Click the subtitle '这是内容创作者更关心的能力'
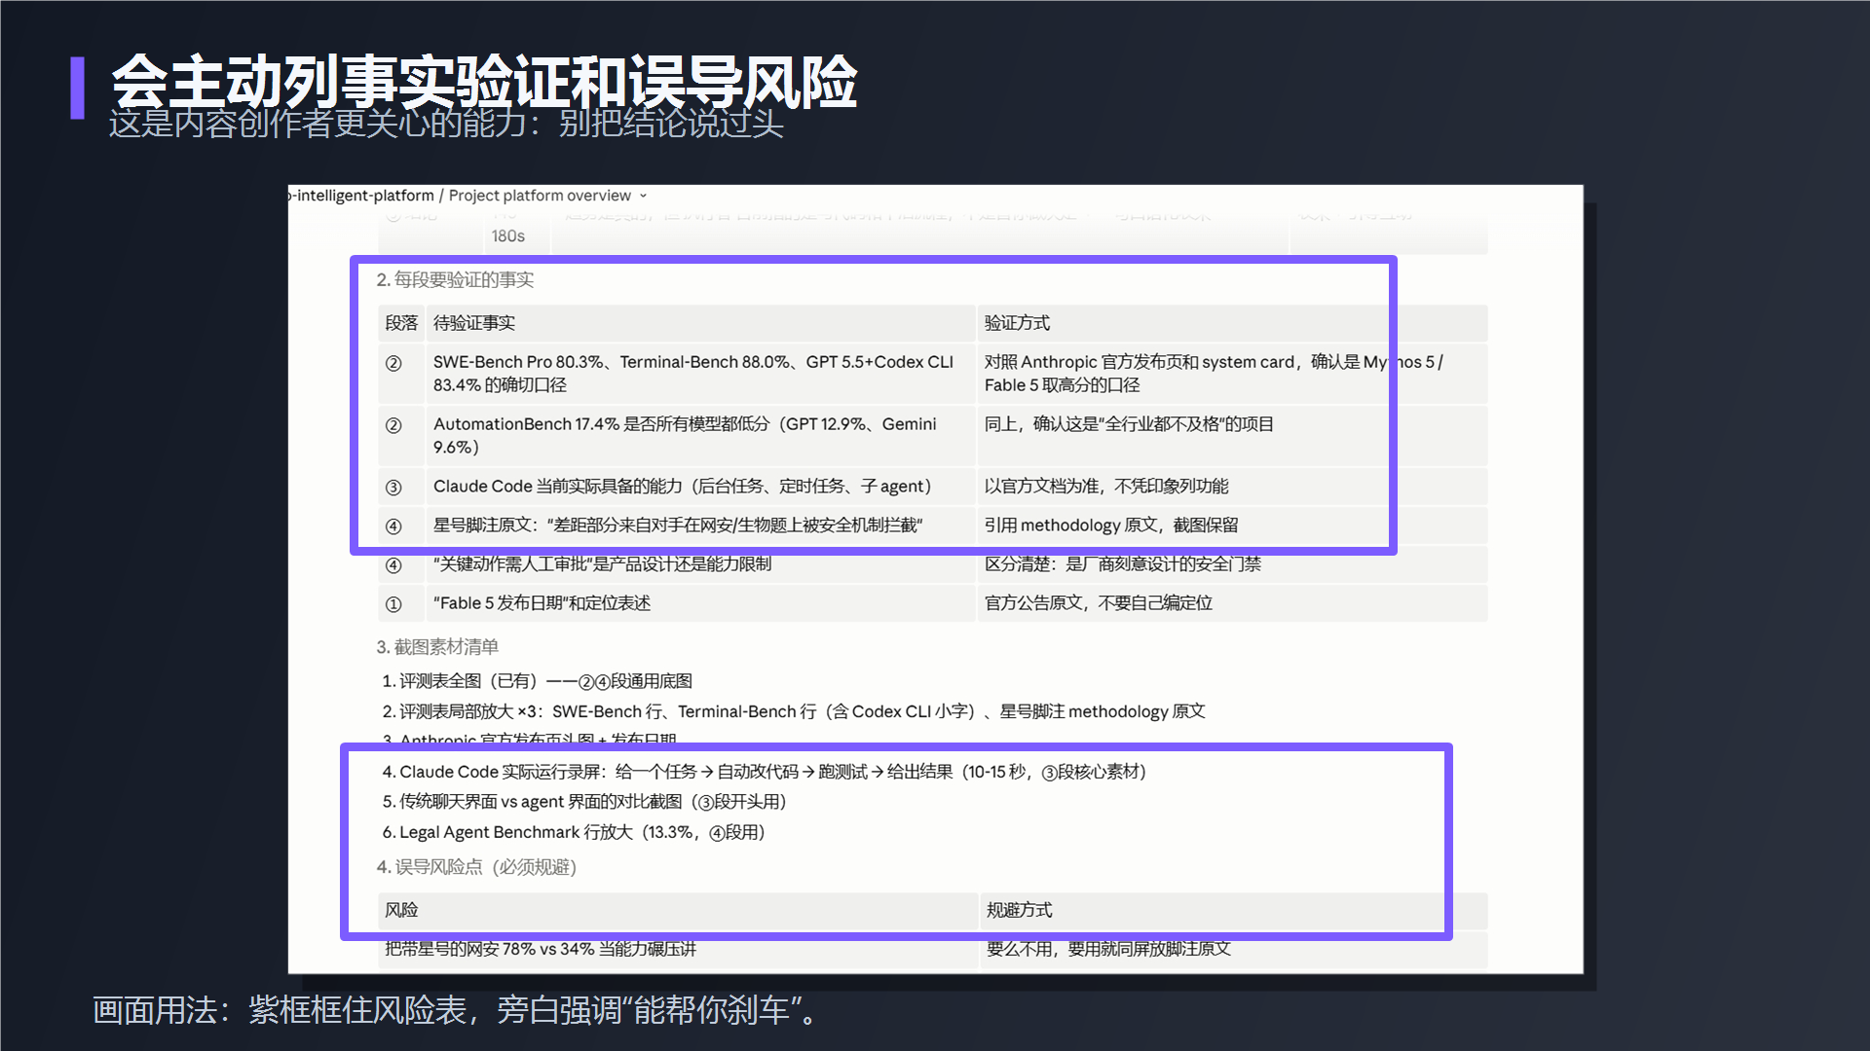The width and height of the screenshot is (1870, 1051). (446, 124)
